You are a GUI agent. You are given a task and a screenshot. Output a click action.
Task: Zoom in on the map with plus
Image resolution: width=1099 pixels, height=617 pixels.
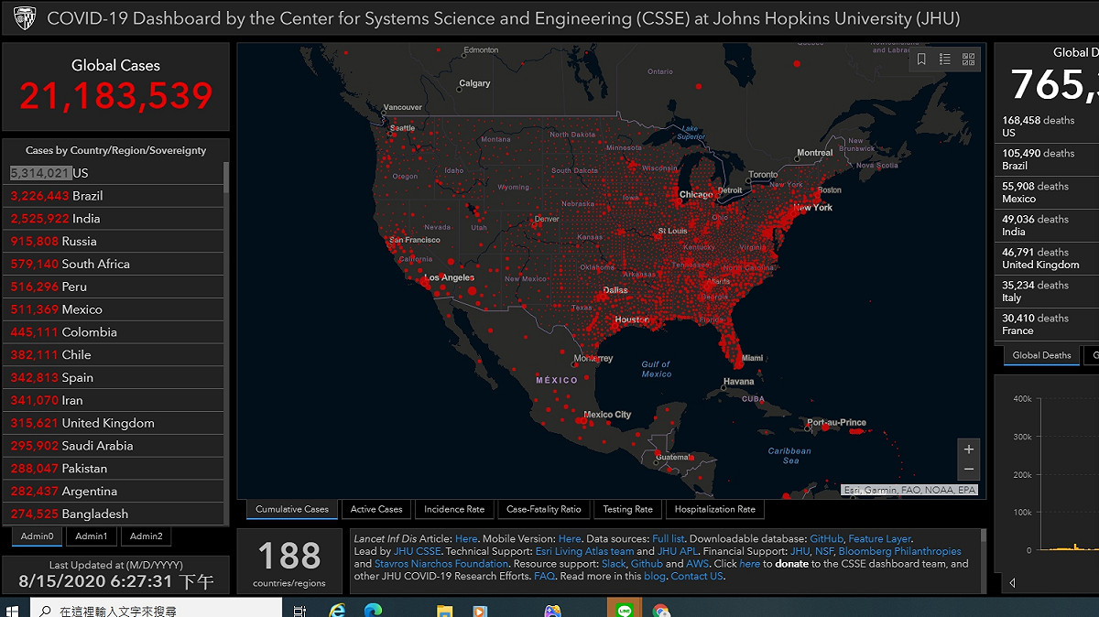[x=969, y=449]
